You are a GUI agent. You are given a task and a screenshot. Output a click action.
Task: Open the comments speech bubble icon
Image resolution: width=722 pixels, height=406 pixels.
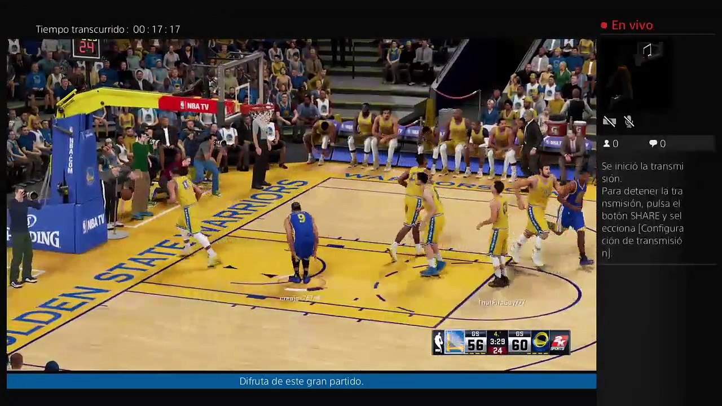coord(653,144)
